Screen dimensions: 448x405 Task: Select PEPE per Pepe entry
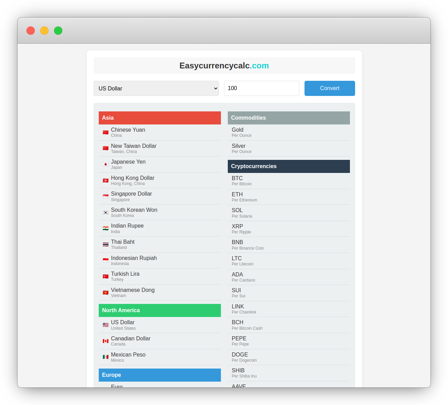coord(289,341)
